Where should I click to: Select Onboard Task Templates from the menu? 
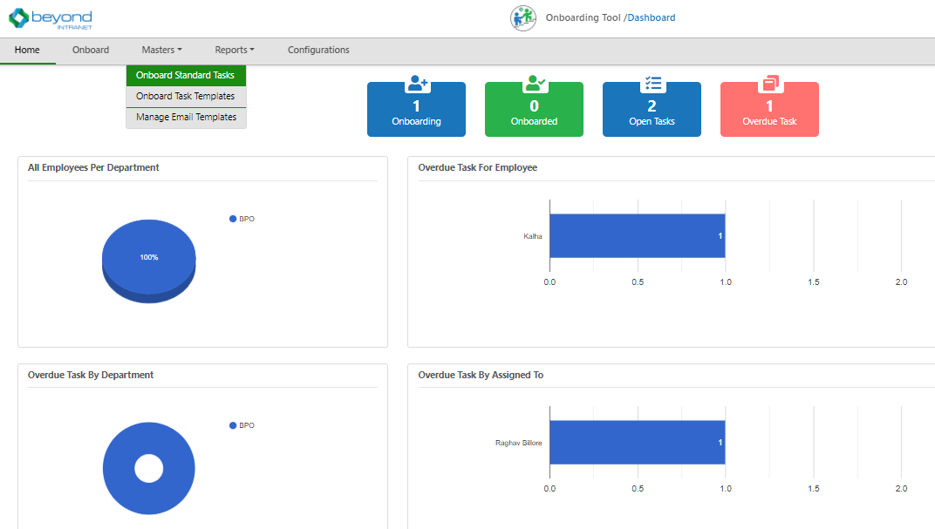pyautogui.click(x=185, y=96)
